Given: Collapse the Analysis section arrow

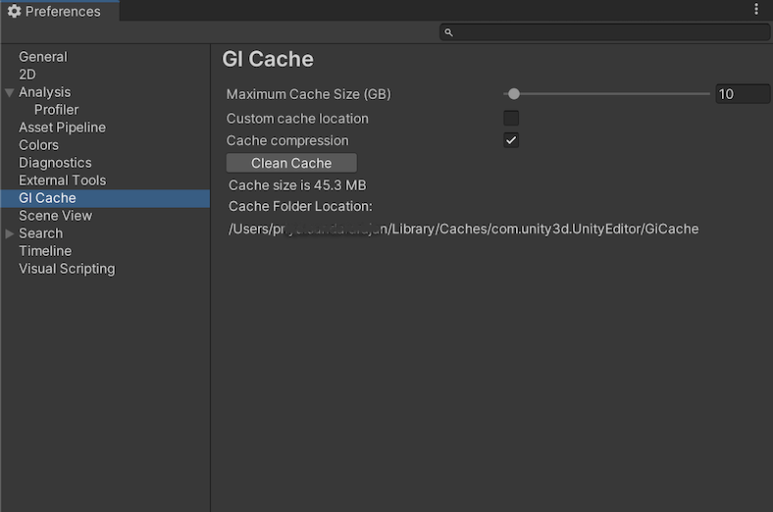Looking at the screenshot, I should [10, 92].
